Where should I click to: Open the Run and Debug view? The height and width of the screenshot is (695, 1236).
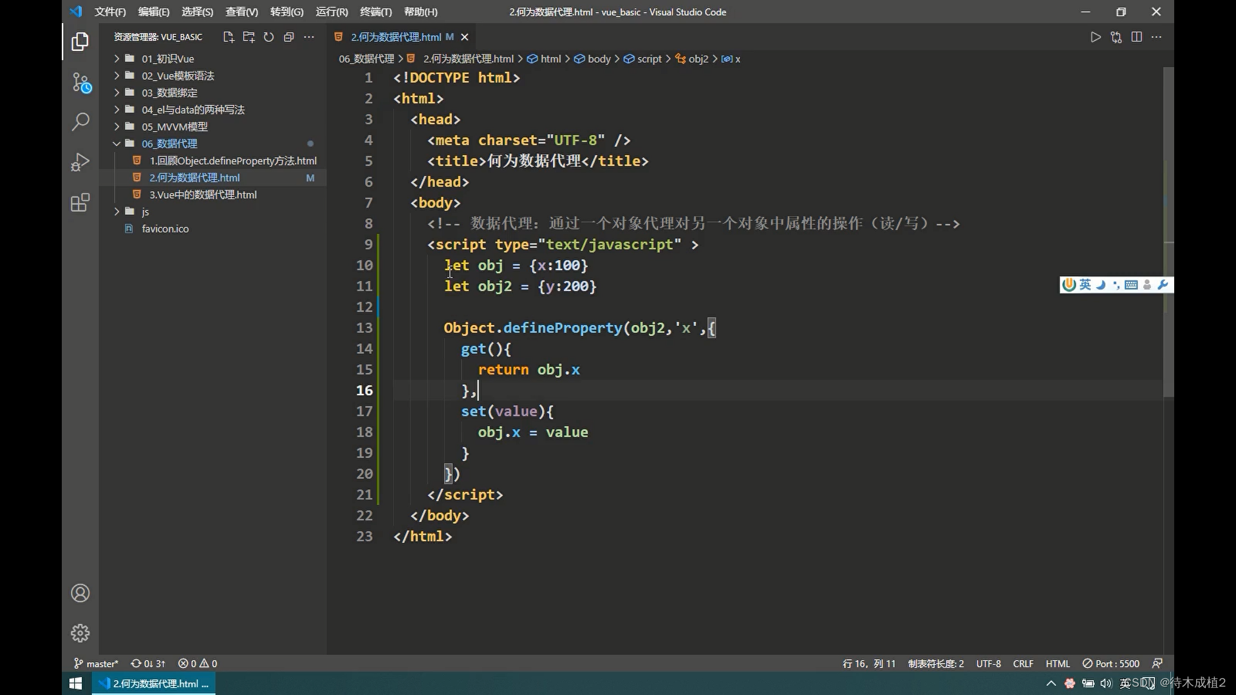pyautogui.click(x=80, y=162)
